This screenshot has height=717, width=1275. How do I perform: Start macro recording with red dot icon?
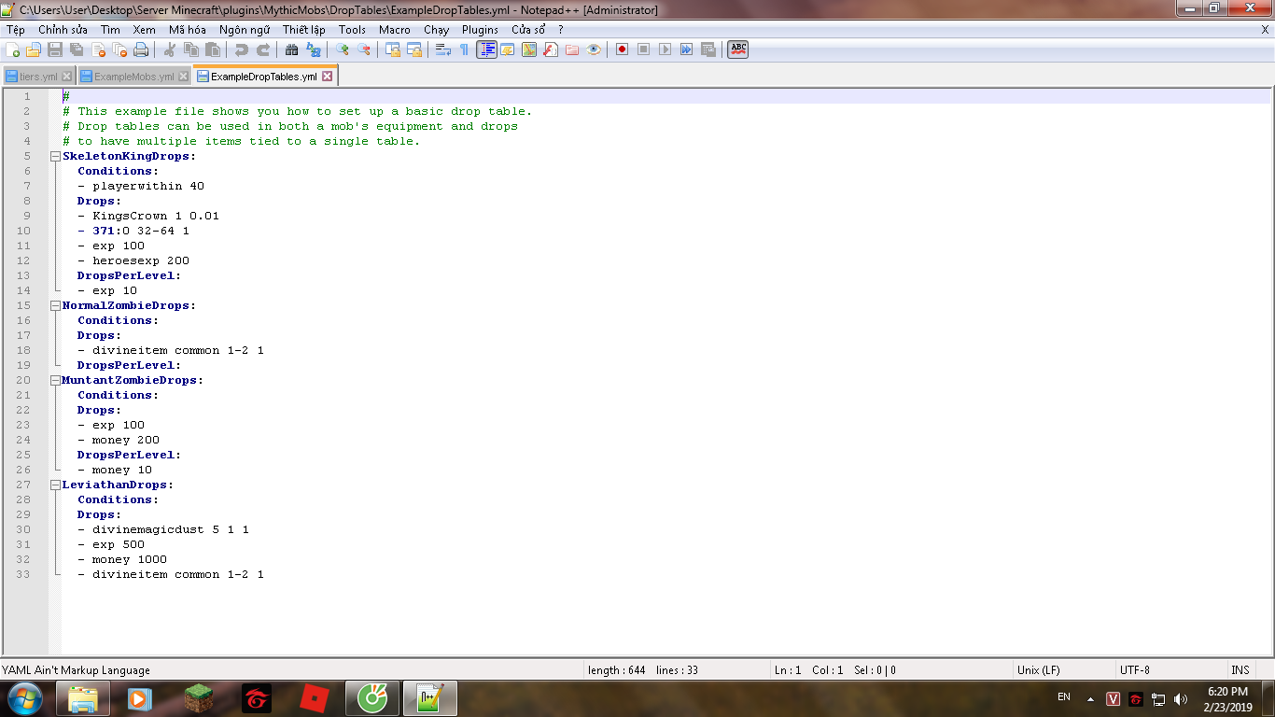coord(622,49)
